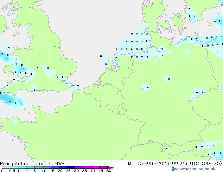Click the '35' legend scale label
The image size is (223, 172).
pos(84,171)
